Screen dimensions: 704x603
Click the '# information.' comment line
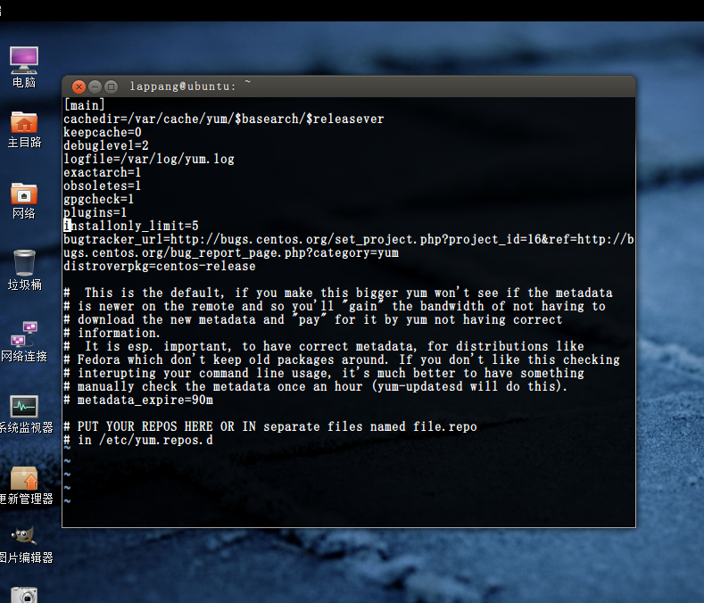[112, 333]
